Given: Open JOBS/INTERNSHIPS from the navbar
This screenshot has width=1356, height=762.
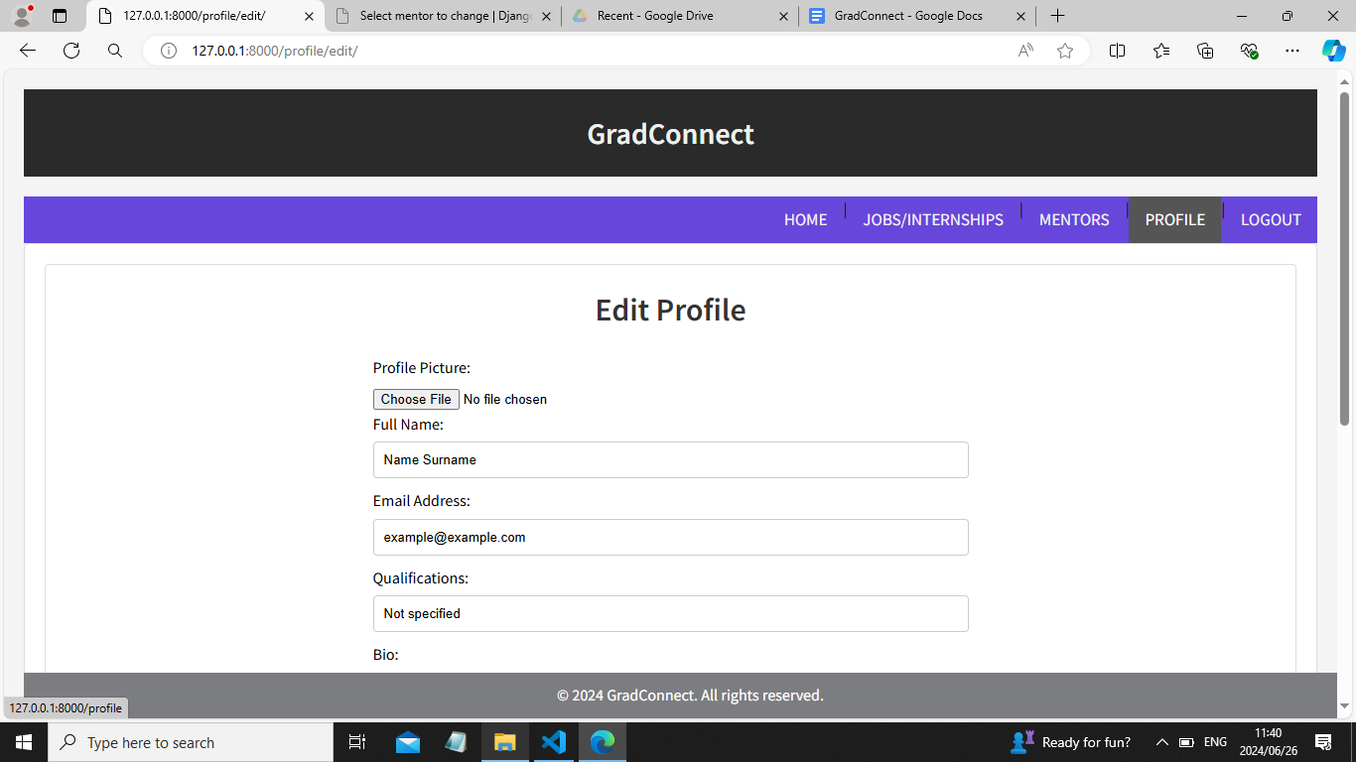Looking at the screenshot, I should (x=933, y=219).
